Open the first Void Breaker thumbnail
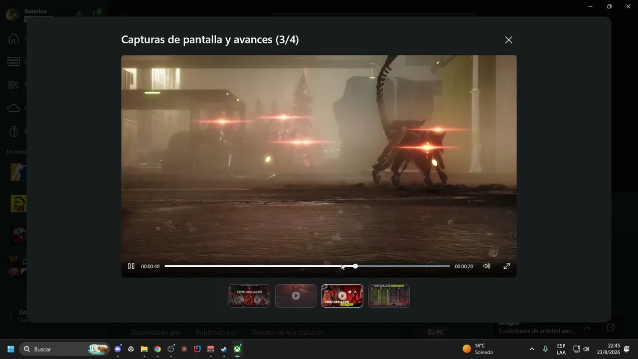Viewport: 638px width, 359px height. (x=249, y=296)
